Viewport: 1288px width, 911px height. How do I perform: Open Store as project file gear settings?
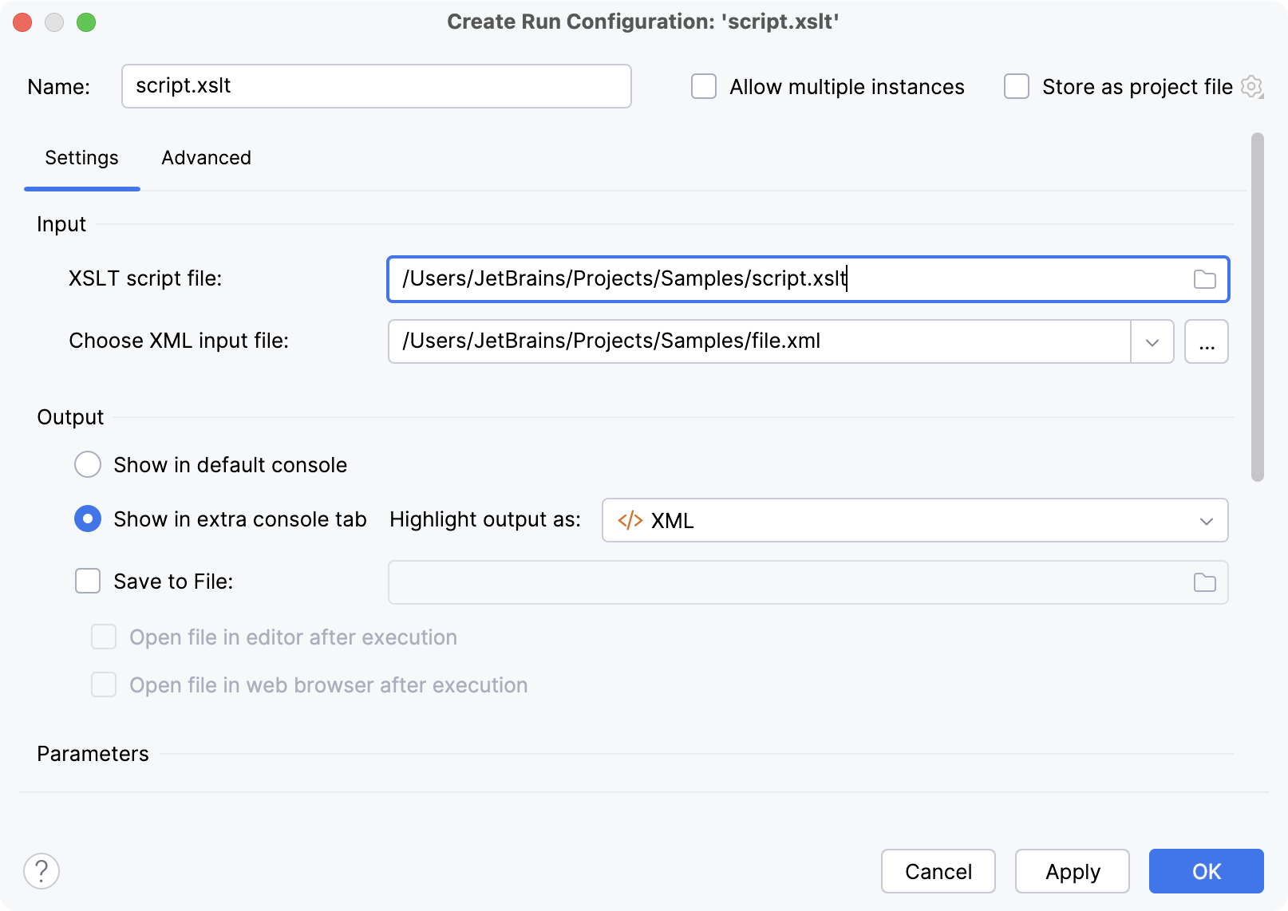(1252, 87)
